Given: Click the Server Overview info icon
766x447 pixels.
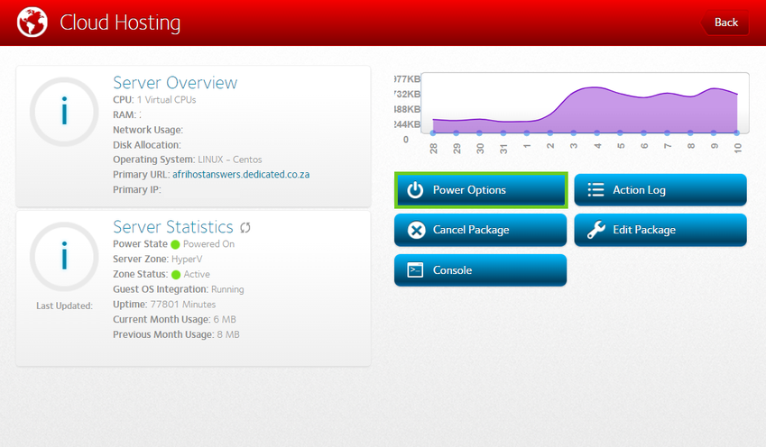Looking at the screenshot, I should click(x=64, y=112).
